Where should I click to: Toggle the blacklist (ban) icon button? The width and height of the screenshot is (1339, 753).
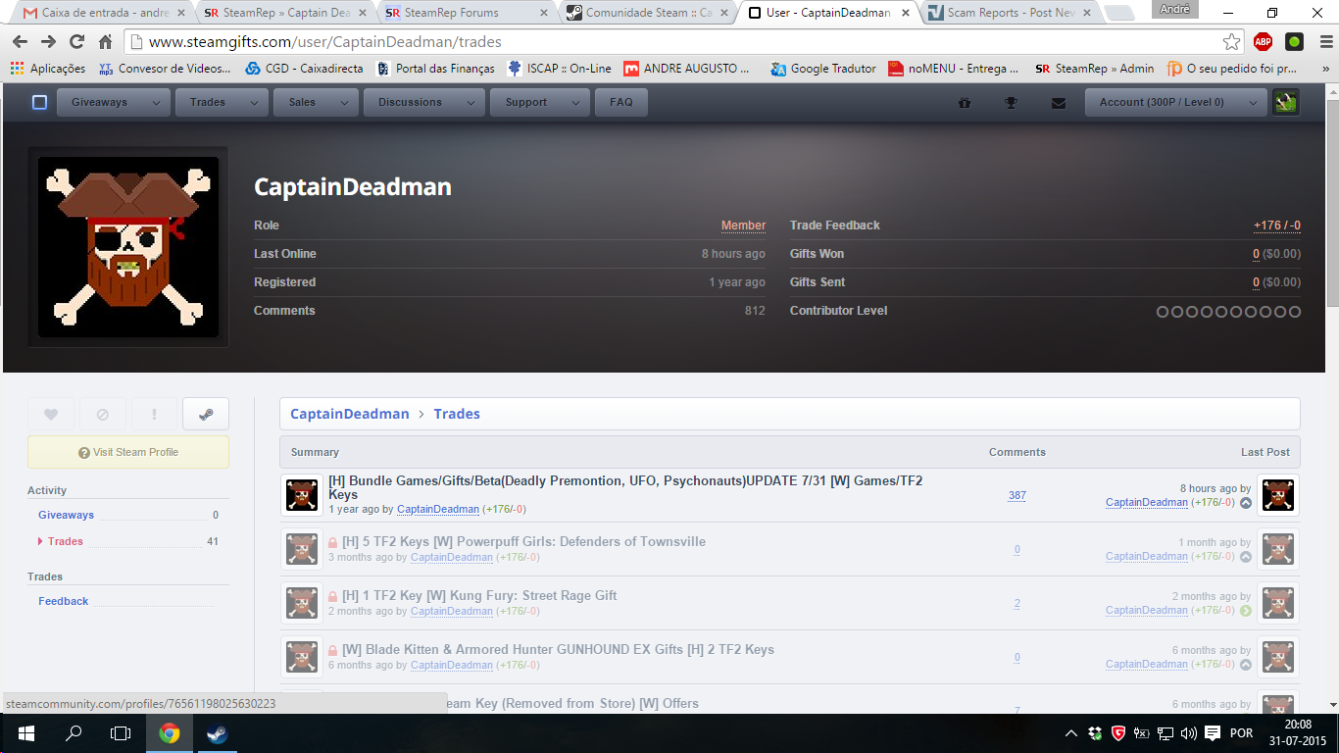click(x=103, y=414)
